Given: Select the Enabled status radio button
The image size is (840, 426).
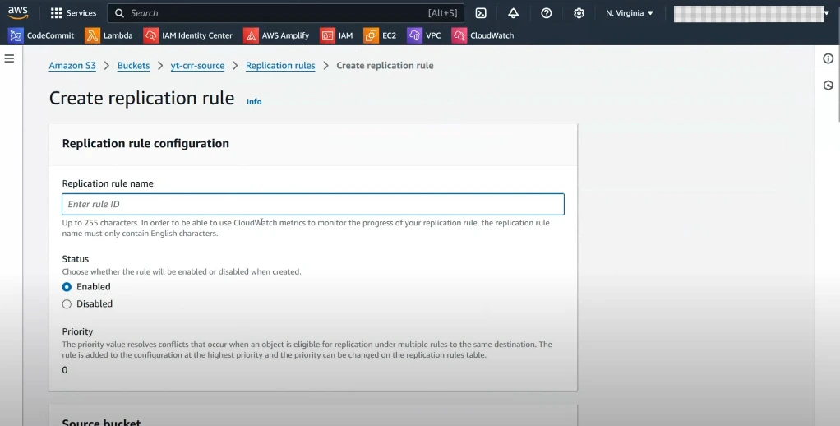Looking at the screenshot, I should tap(67, 287).
